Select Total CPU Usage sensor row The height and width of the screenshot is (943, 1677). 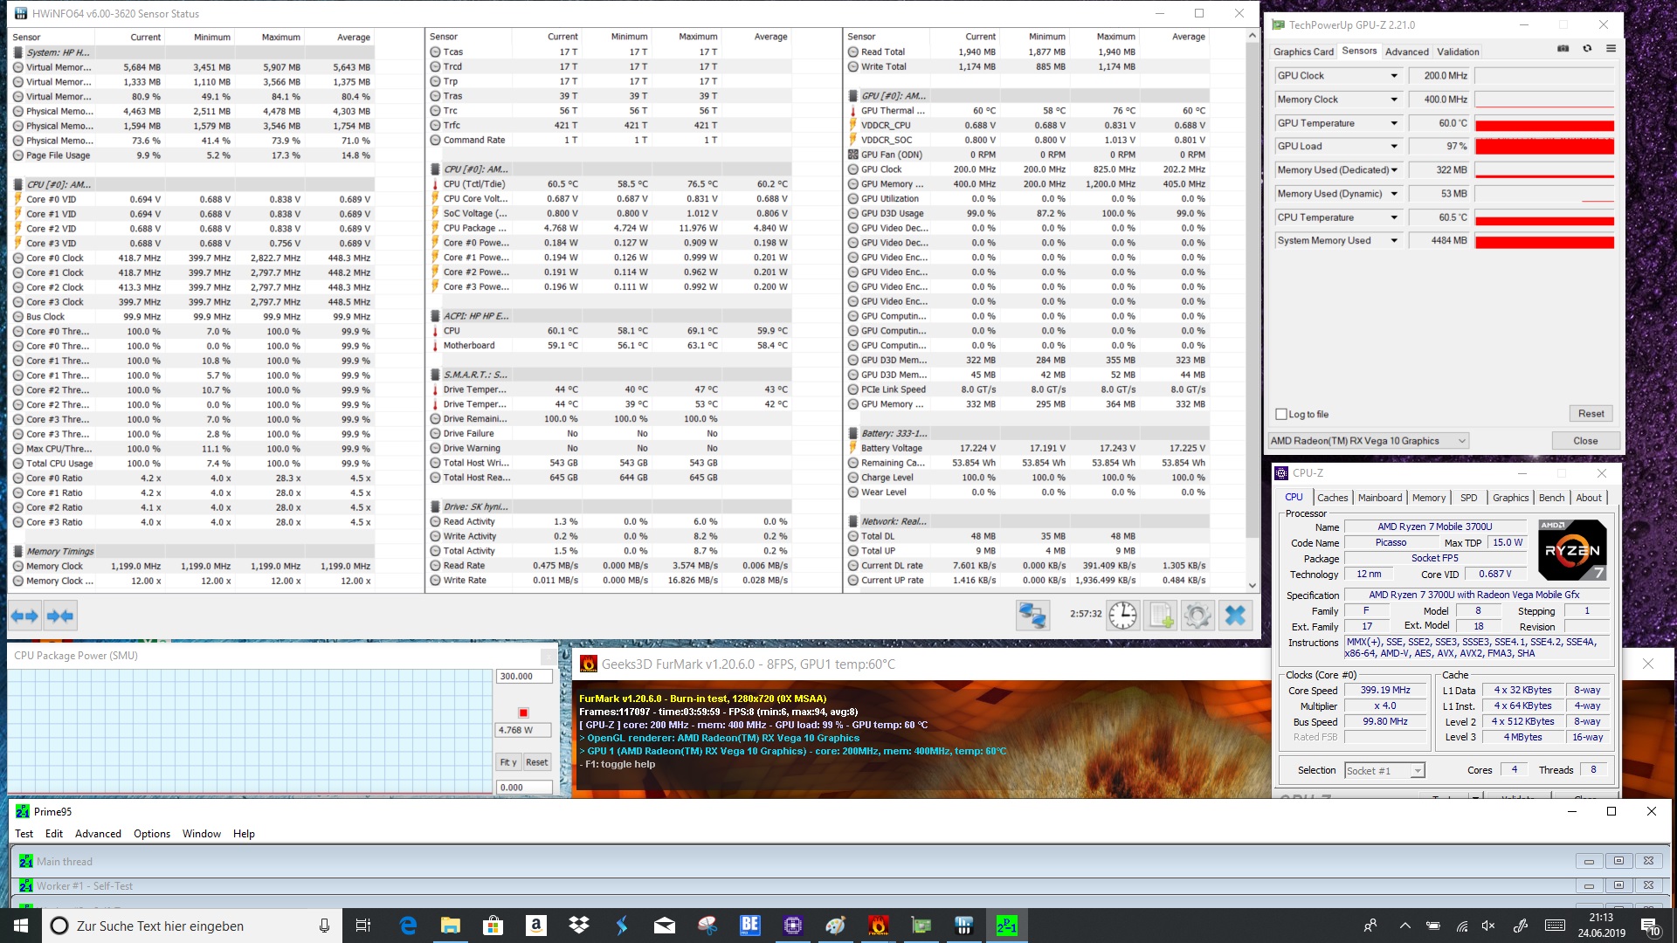click(x=192, y=464)
